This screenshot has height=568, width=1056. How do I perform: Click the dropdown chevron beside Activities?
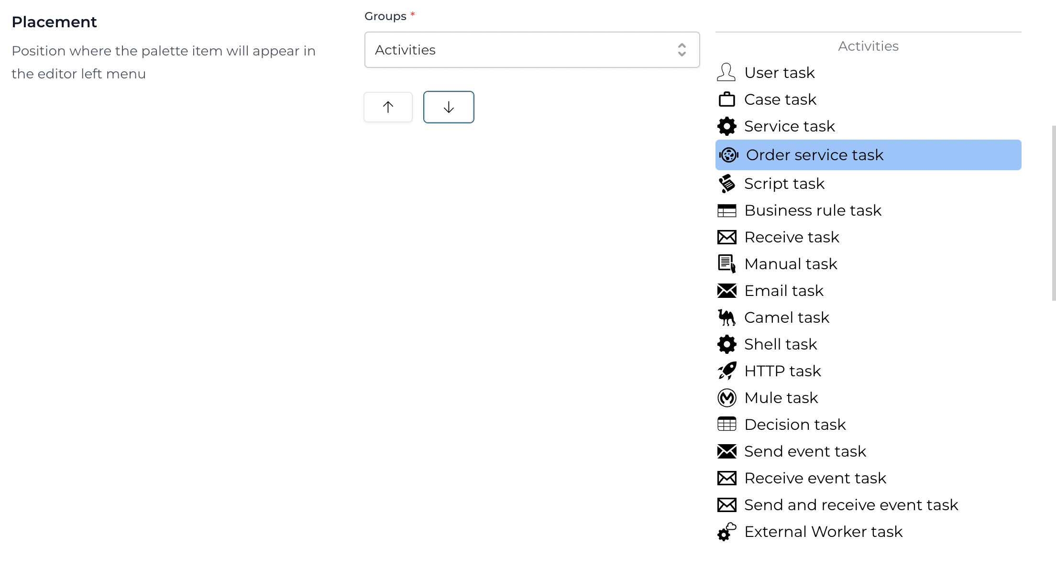(683, 49)
